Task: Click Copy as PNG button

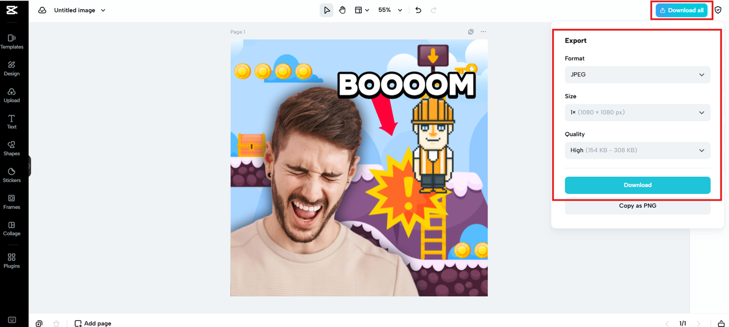Action: pyautogui.click(x=637, y=206)
